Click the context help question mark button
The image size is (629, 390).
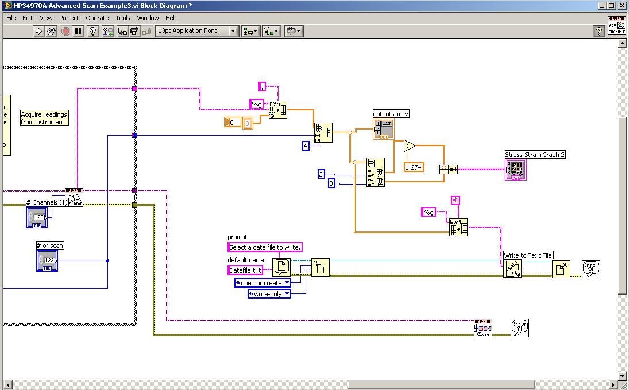[599, 31]
